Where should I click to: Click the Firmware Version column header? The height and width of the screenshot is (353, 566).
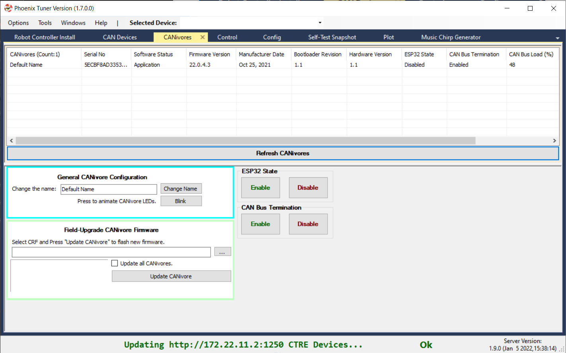211,54
